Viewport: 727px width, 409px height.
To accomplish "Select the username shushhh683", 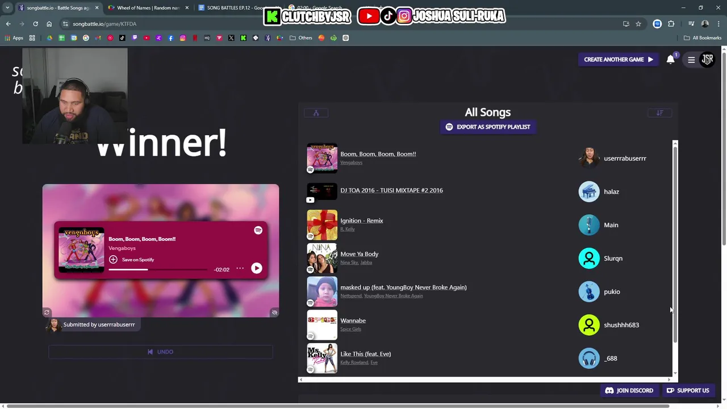I will click(x=621, y=325).
